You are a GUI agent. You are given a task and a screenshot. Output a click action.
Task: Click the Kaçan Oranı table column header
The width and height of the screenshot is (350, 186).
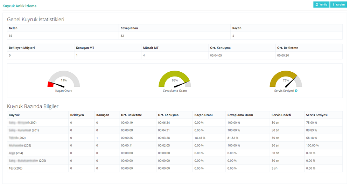point(203,115)
